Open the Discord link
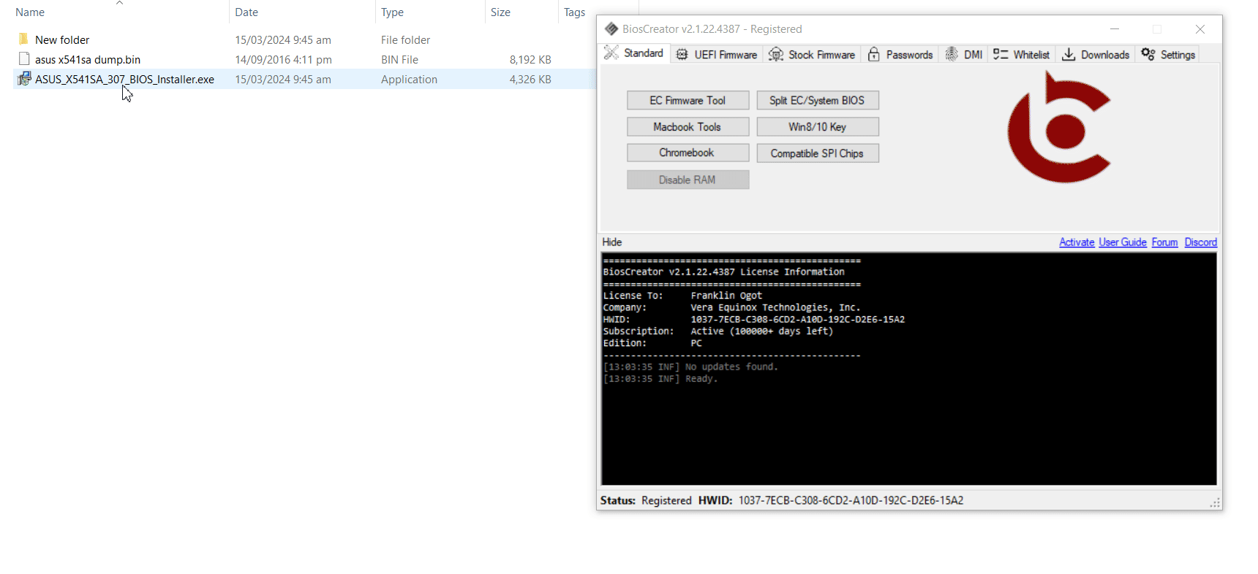 1201,242
